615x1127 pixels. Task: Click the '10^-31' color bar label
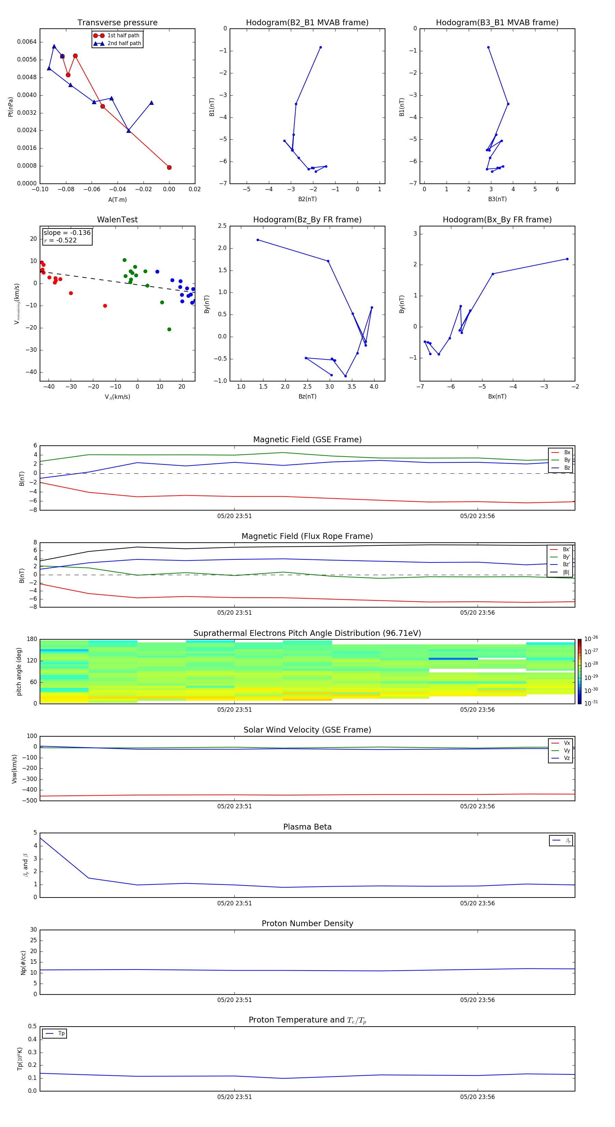tap(591, 703)
